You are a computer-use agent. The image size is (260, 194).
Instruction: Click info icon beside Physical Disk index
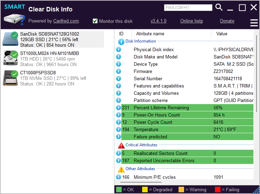119,49
